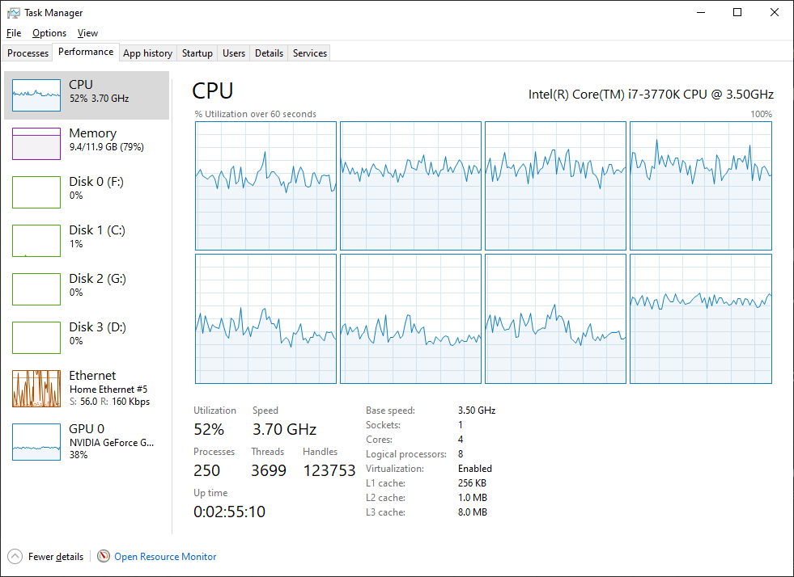Image resolution: width=794 pixels, height=577 pixels.
Task: Expand the View menu
Action: [x=87, y=33]
